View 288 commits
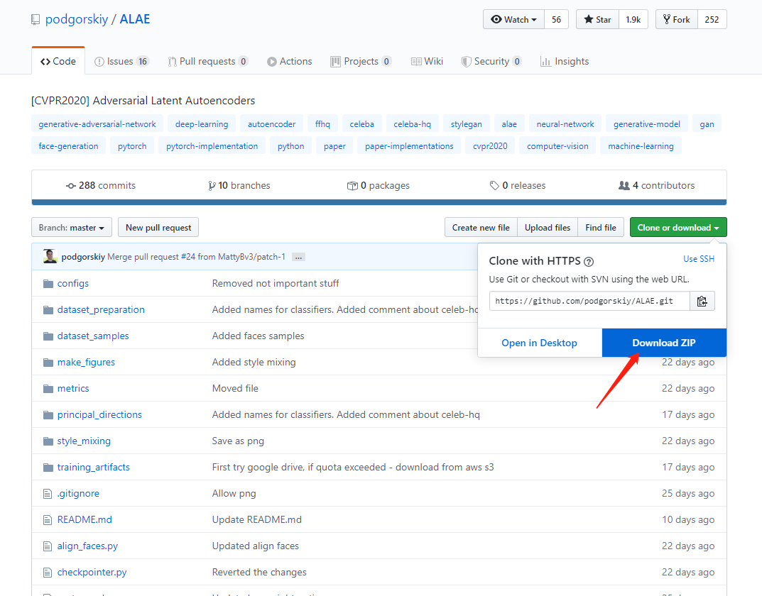The height and width of the screenshot is (596, 762). pyautogui.click(x=101, y=185)
